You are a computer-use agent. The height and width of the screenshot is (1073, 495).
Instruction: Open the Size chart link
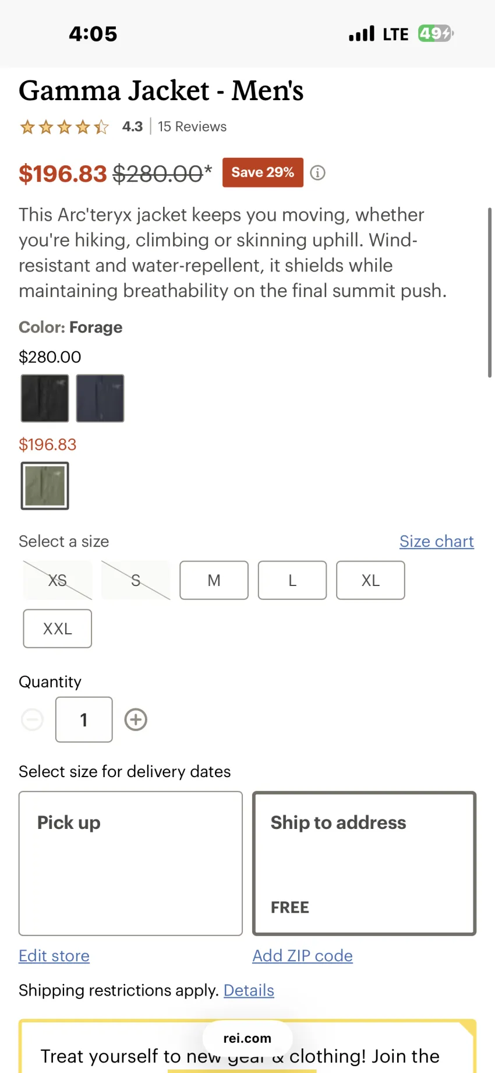[437, 541]
